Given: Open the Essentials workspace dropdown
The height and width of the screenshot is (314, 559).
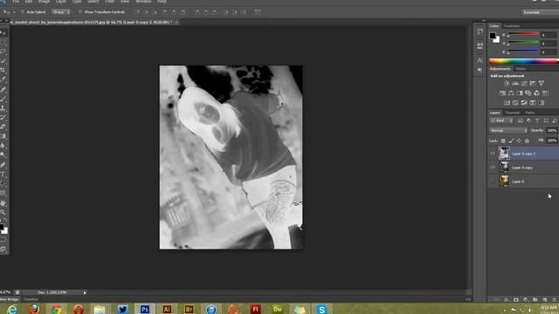Looking at the screenshot, I should (x=540, y=12).
